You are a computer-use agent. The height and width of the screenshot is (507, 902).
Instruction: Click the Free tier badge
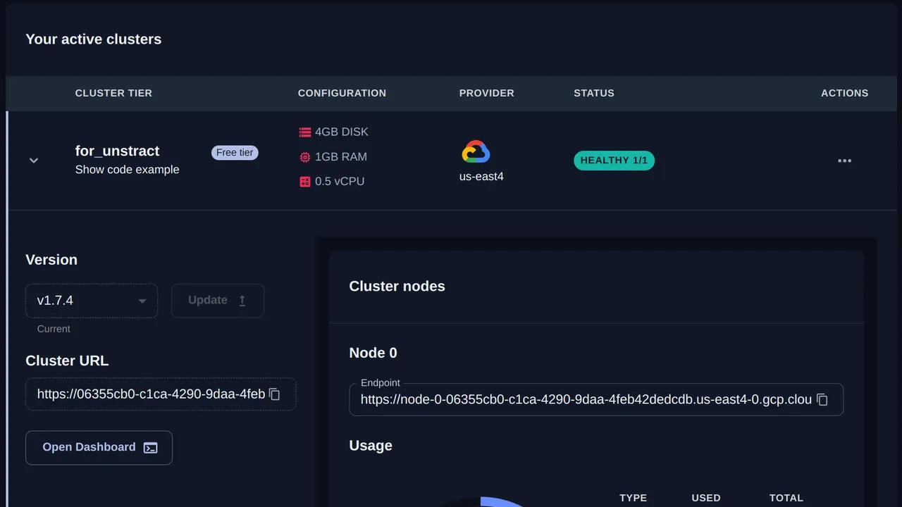click(x=235, y=153)
